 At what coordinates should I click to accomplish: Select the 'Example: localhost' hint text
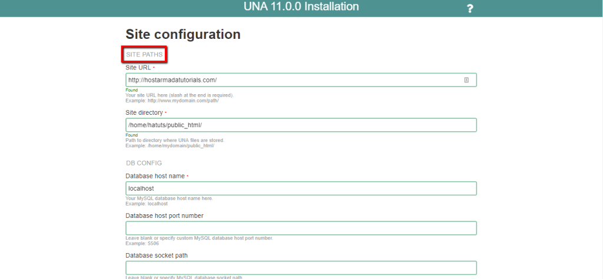147,204
